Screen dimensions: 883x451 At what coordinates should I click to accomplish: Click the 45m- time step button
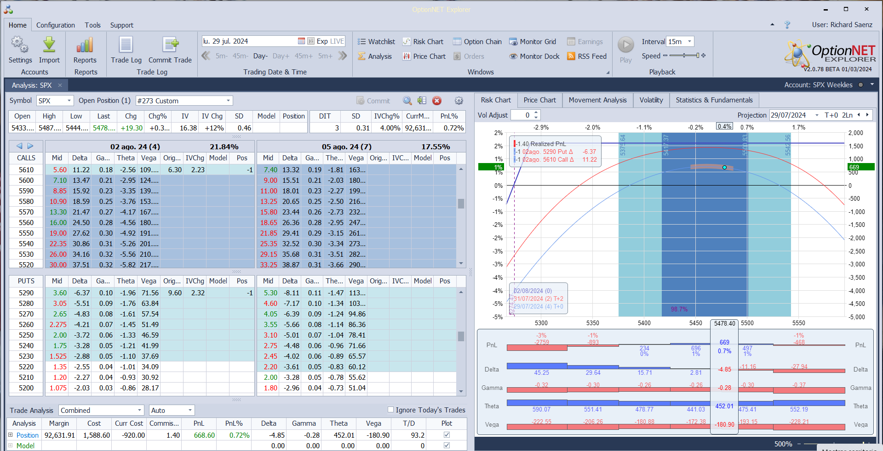click(x=241, y=56)
